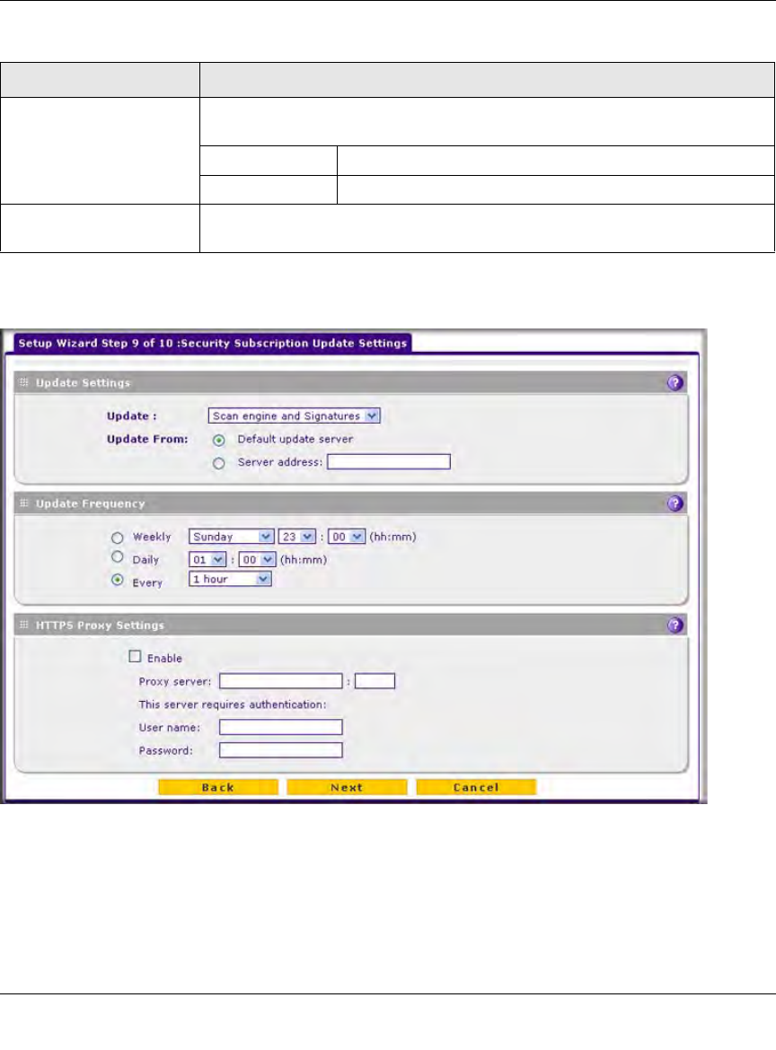Open the Sunday weekday dropdown
This screenshot has height=1050, width=776.
[x=231, y=537]
